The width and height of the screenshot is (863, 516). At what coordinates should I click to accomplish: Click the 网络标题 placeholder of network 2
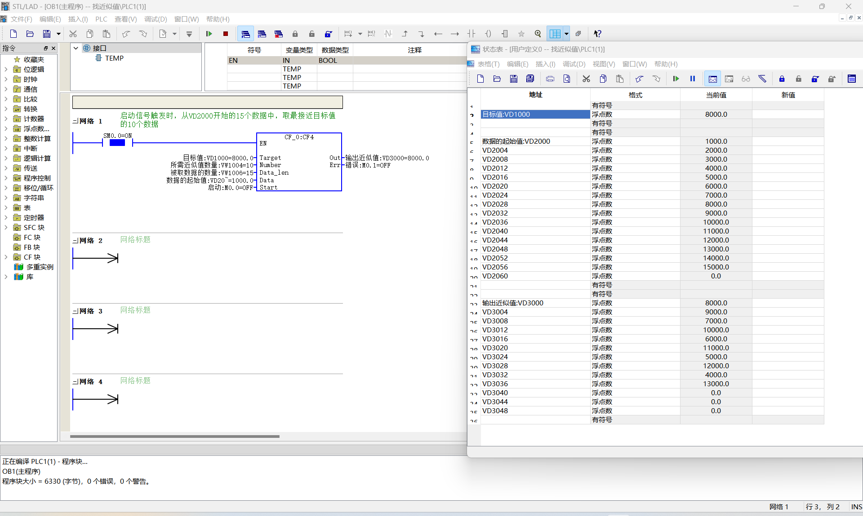(x=135, y=239)
